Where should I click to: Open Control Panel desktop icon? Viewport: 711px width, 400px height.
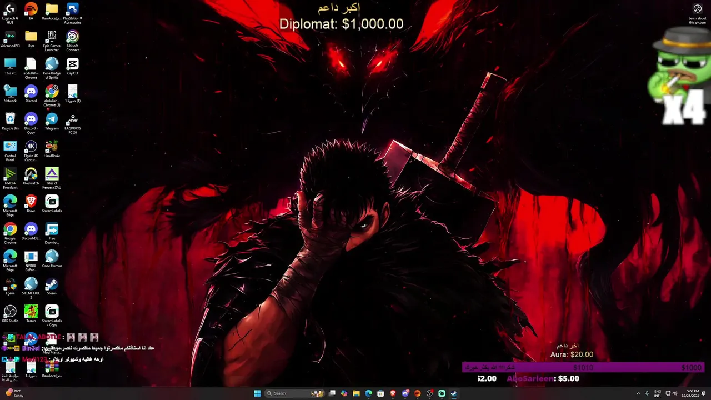click(x=10, y=151)
